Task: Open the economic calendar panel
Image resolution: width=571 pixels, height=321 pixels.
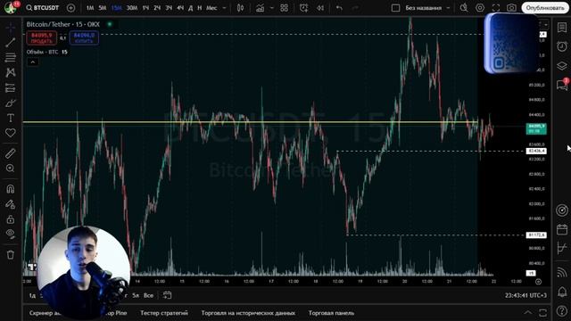Action: click(x=561, y=229)
